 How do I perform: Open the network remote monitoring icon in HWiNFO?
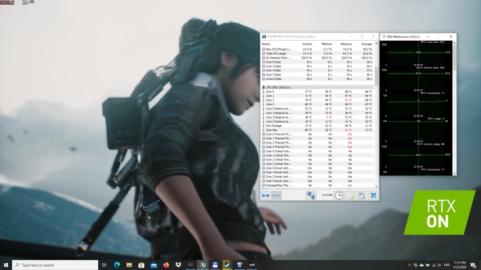pos(311,195)
